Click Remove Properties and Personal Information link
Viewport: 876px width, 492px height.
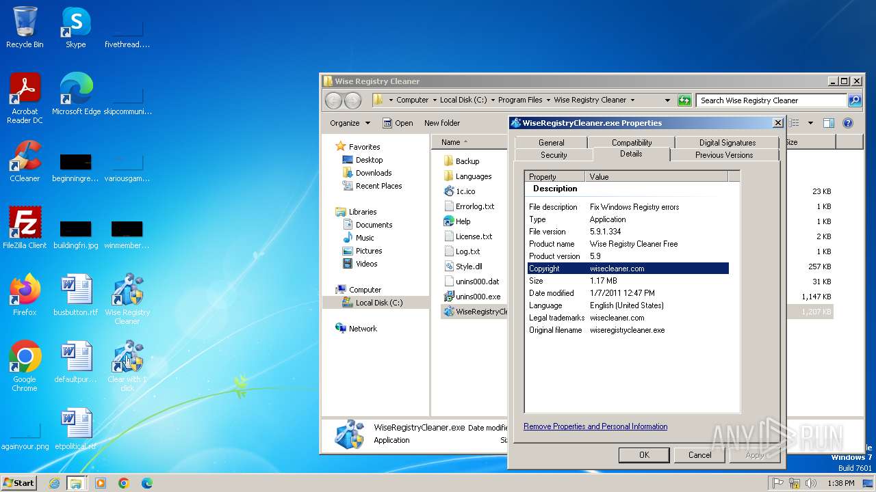595,426
